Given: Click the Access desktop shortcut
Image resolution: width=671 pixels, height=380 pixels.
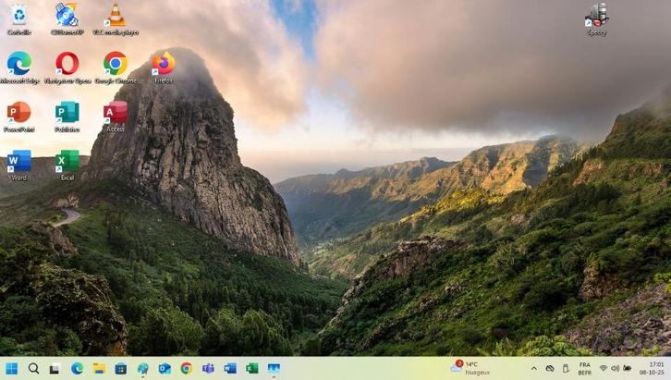Looking at the screenshot, I should 115,113.
